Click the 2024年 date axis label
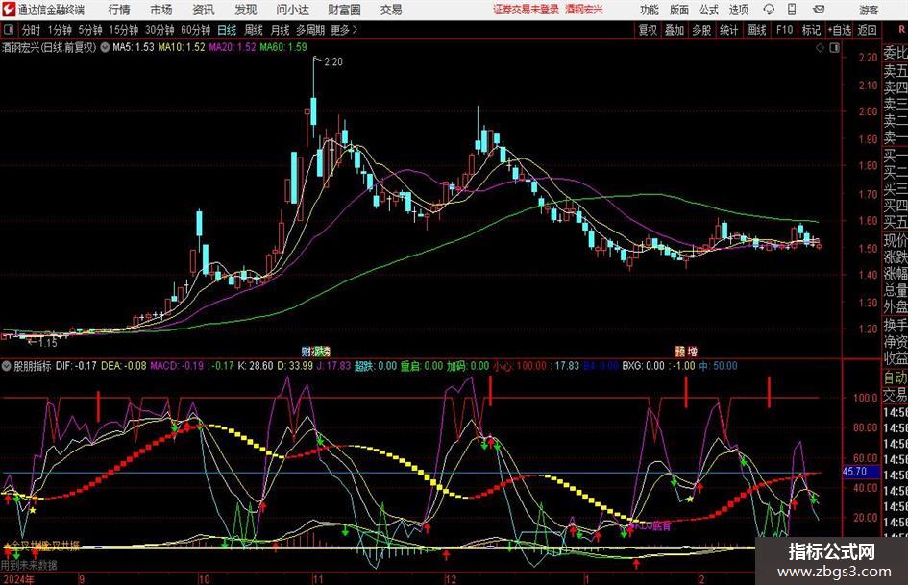 click(x=17, y=578)
